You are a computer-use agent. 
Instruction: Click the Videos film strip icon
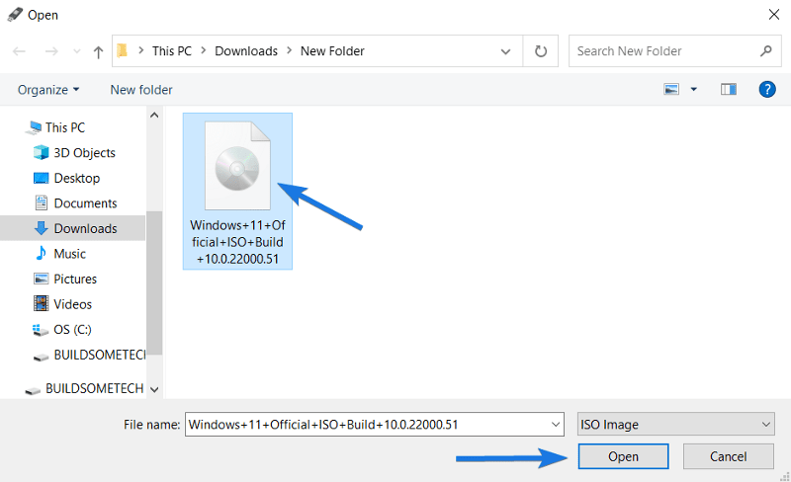click(x=41, y=303)
